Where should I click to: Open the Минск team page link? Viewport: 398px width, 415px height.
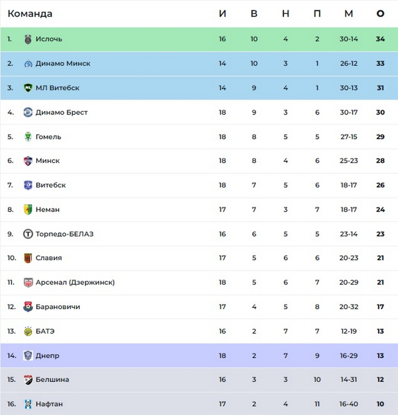click(x=48, y=161)
